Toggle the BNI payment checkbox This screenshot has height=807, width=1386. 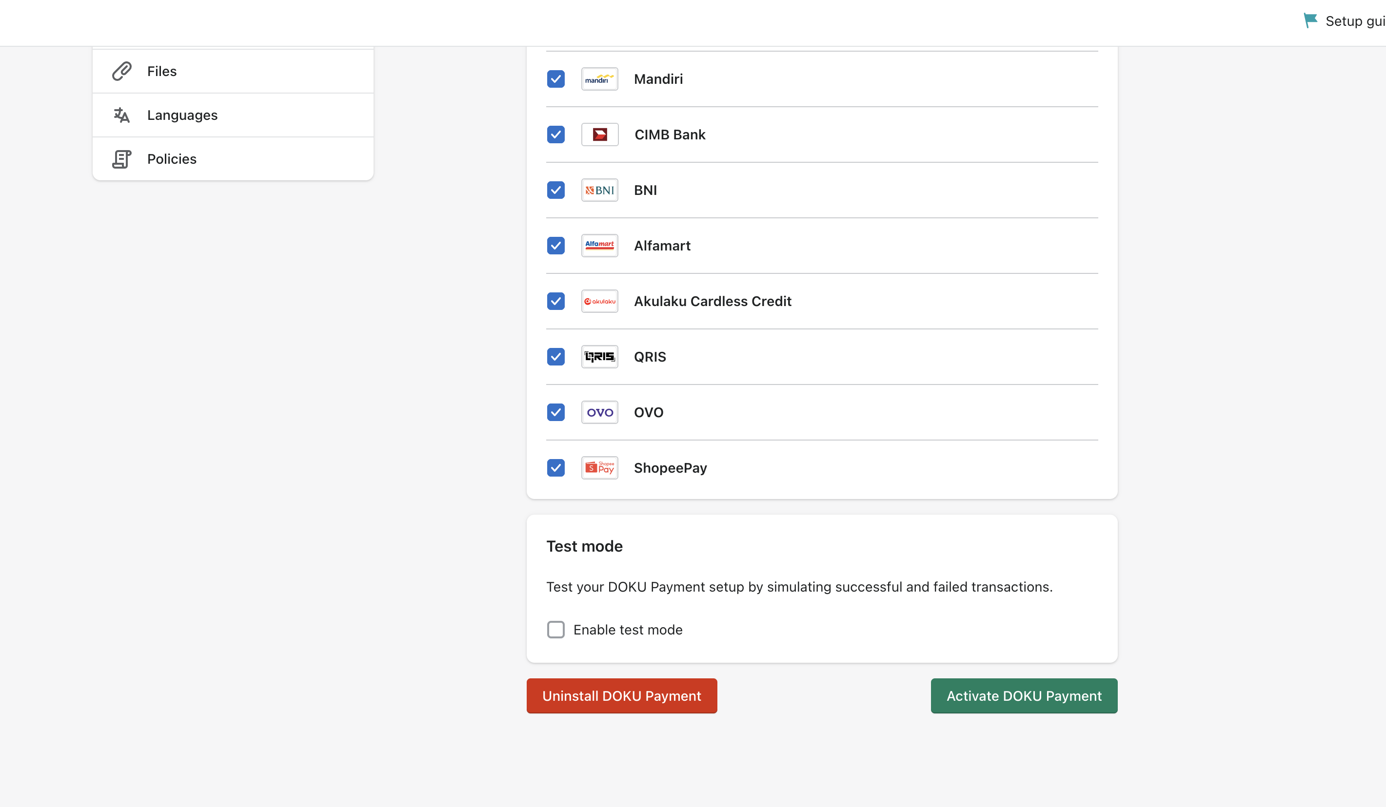pyautogui.click(x=555, y=190)
